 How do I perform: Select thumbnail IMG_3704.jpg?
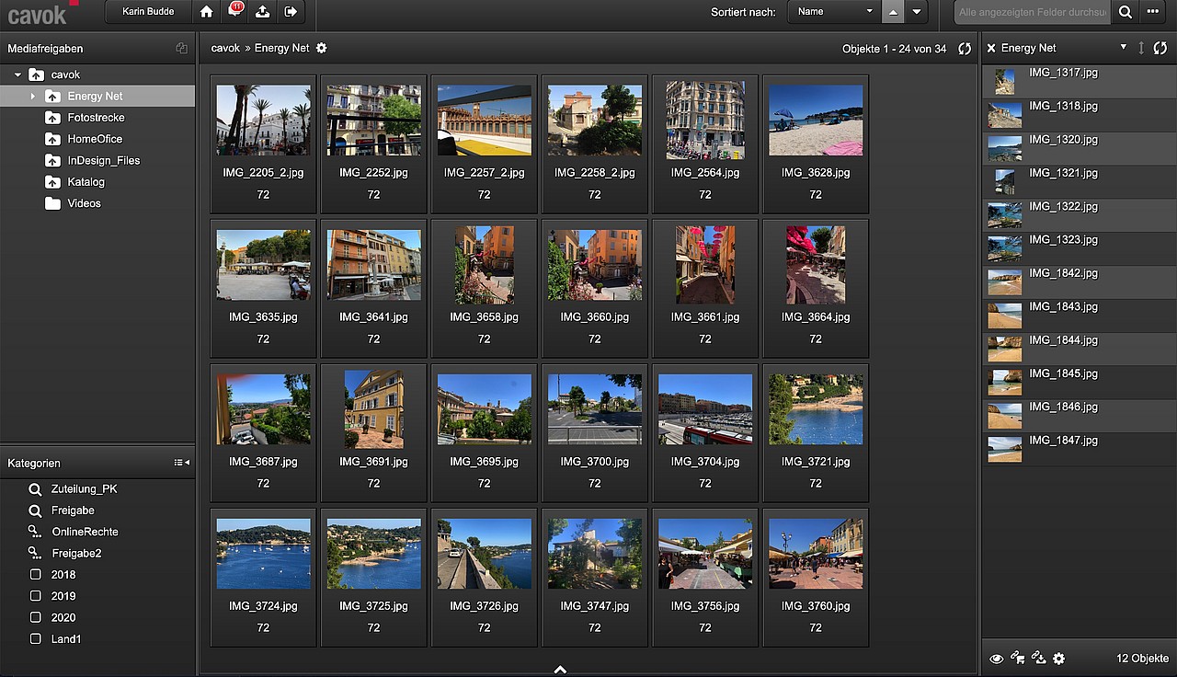704,409
